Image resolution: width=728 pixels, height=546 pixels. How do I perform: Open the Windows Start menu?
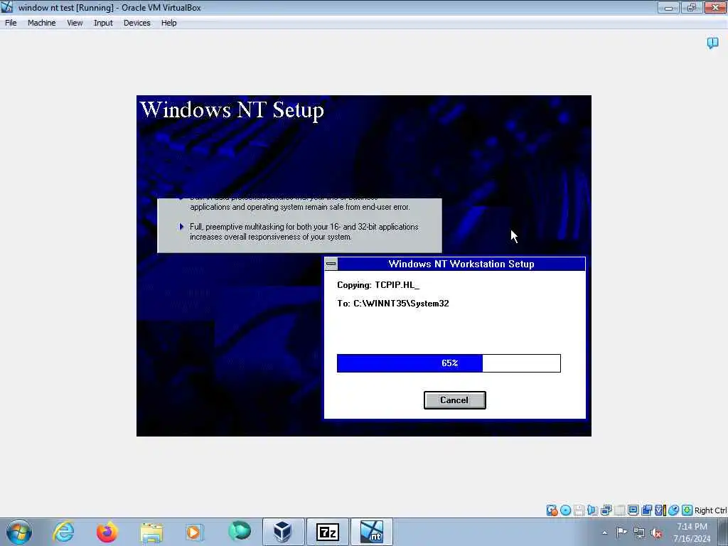(19, 532)
